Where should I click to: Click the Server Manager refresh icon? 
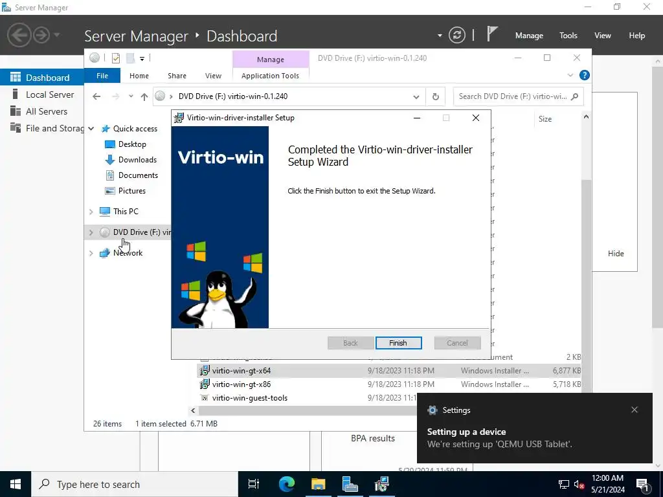click(456, 35)
